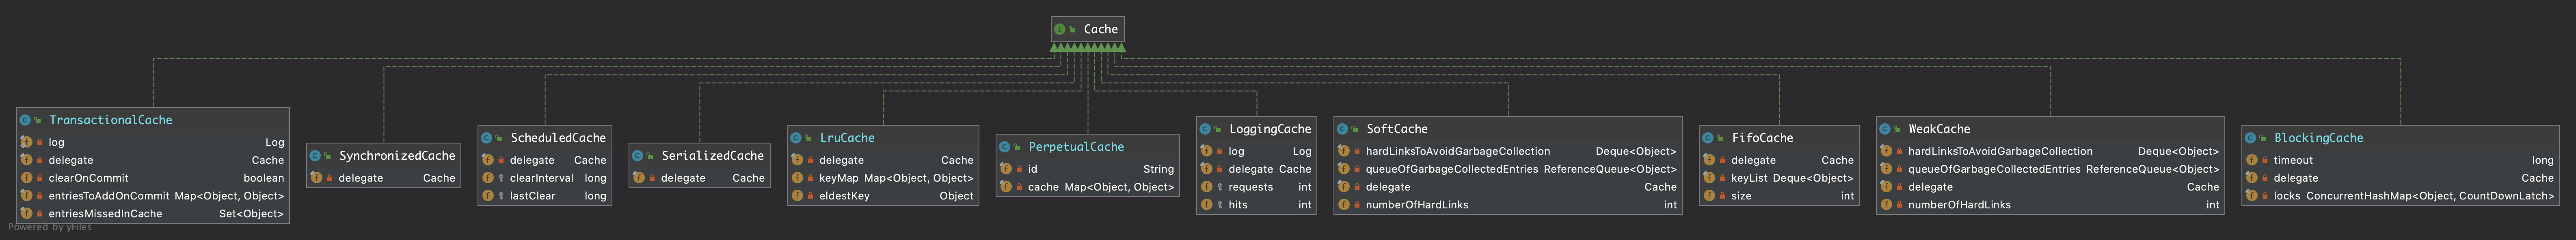The width and height of the screenshot is (2576, 240).
Task: Click the class icon beside SoftCache
Action: [x=1343, y=129]
